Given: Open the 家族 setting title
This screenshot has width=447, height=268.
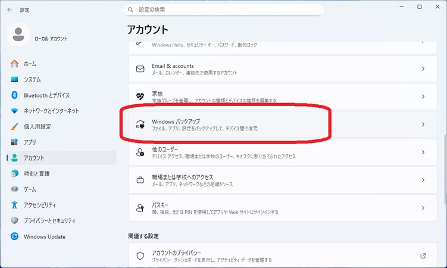Looking at the screenshot, I should (x=157, y=94).
